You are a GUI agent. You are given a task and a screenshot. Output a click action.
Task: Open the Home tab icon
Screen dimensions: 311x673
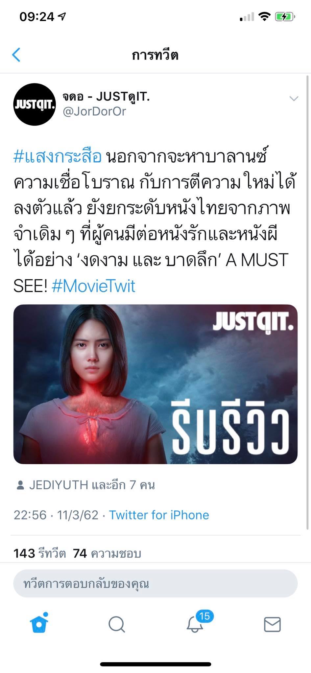(x=39, y=623)
